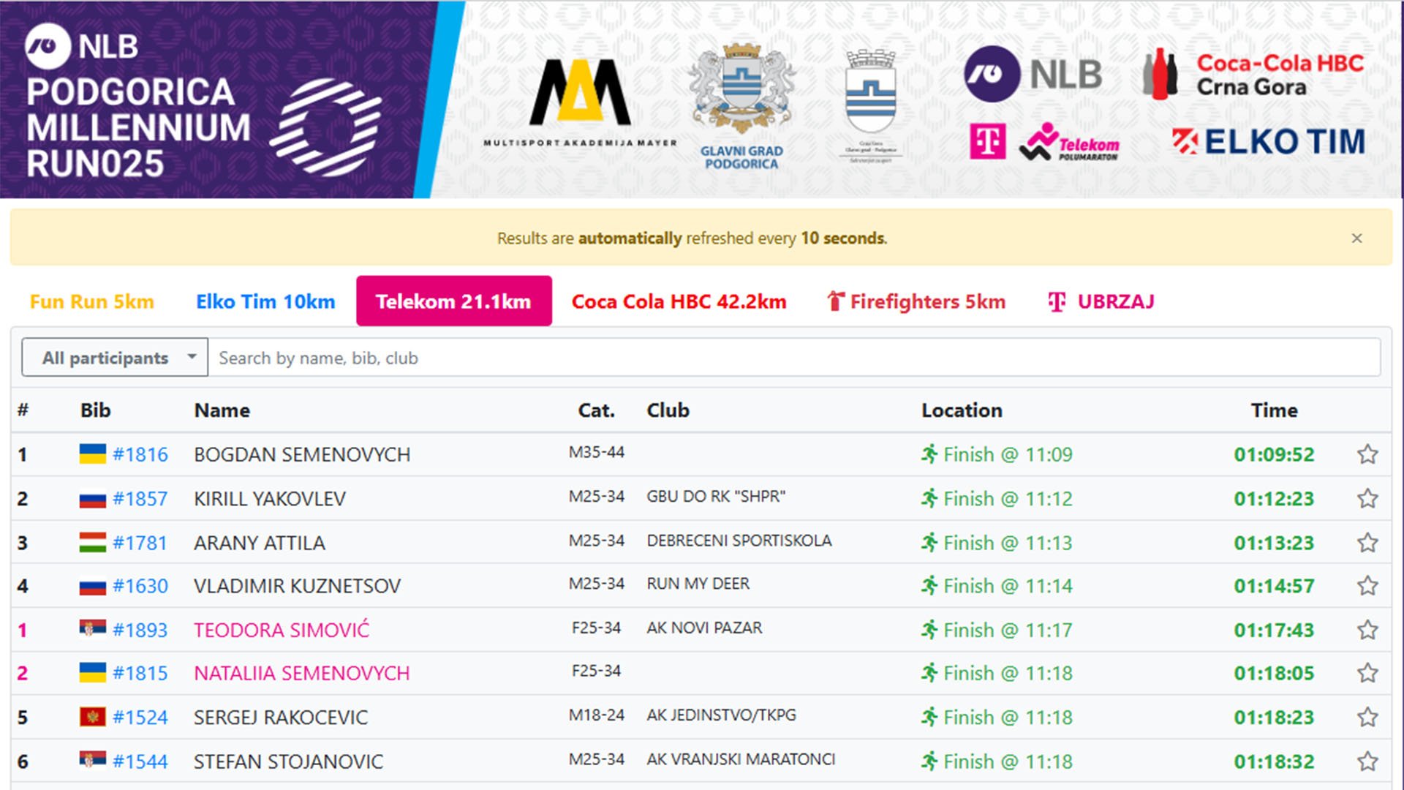The width and height of the screenshot is (1404, 790).
Task: Dismiss the auto-refresh notification banner
Action: coord(1356,238)
